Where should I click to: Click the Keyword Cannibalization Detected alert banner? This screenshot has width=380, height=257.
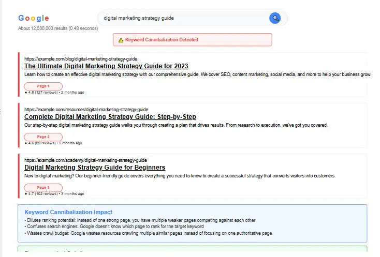click(193, 40)
